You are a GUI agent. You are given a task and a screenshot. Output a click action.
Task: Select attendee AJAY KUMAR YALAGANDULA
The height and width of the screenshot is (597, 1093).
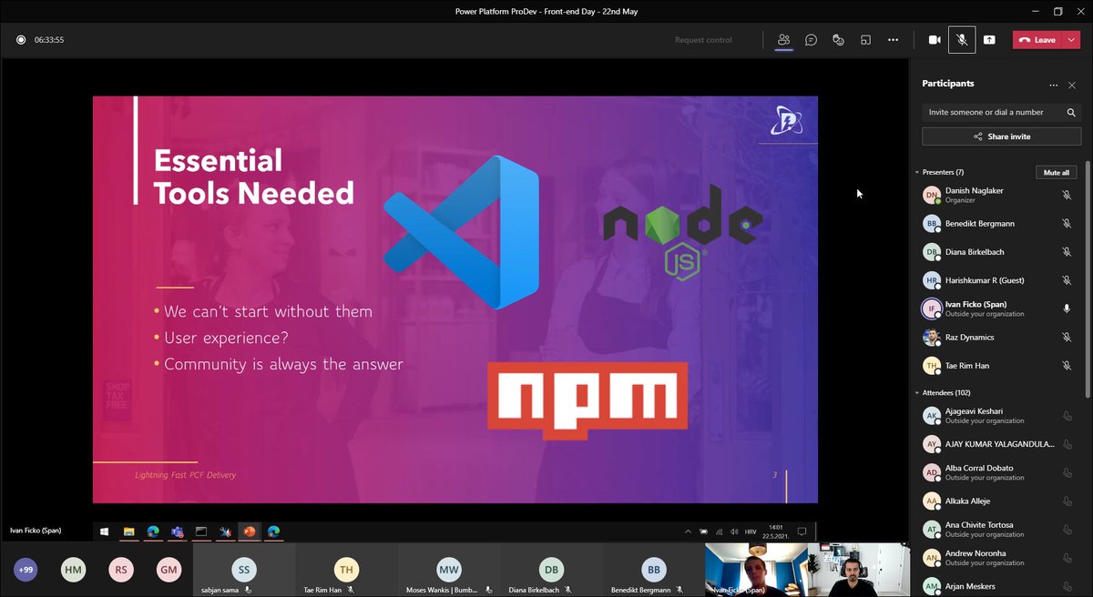click(x=998, y=444)
